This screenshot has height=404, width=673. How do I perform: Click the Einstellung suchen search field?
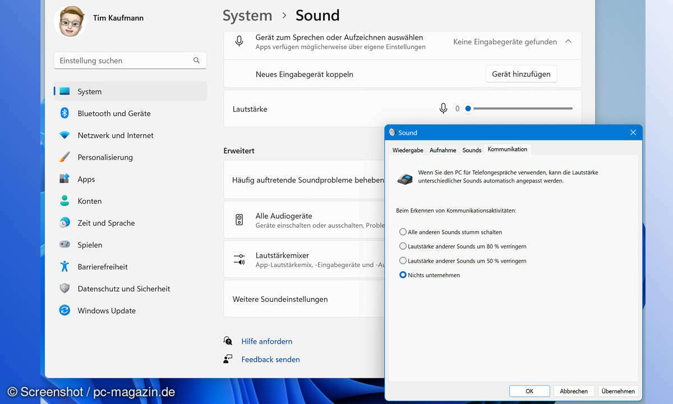click(x=130, y=61)
